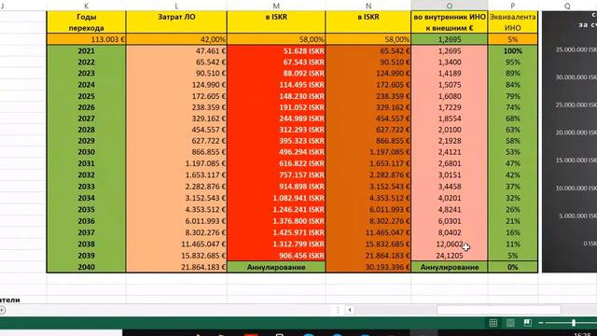Image resolution: width=597 pixels, height=336 pixels.
Task: Select the '42,00%' cell
Action: point(176,39)
